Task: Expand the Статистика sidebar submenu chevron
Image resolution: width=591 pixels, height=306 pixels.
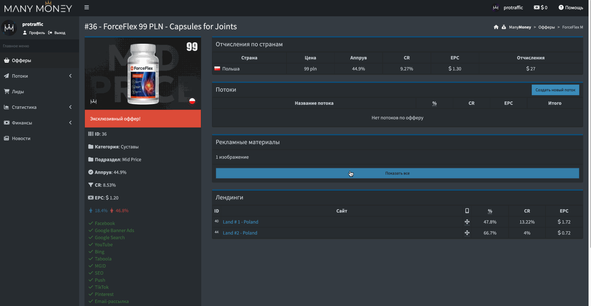Action: (x=70, y=107)
